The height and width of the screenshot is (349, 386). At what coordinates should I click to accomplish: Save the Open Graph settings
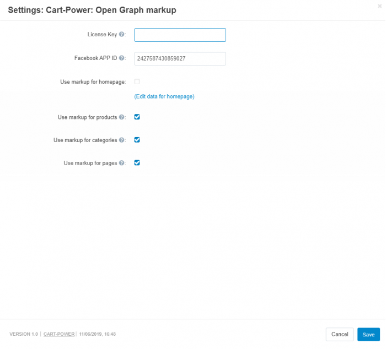click(368, 334)
